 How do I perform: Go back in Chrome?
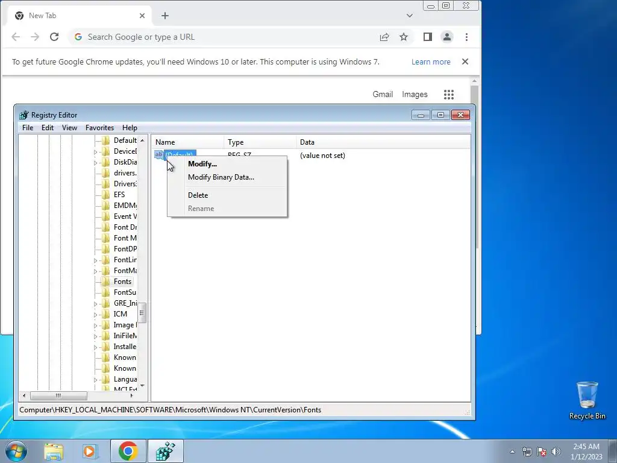pyautogui.click(x=16, y=37)
